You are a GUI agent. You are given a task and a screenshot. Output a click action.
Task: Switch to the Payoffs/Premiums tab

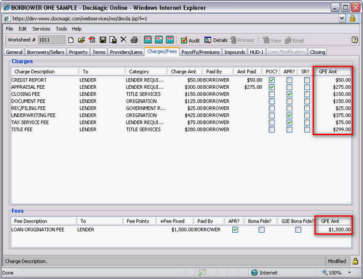pos(200,52)
